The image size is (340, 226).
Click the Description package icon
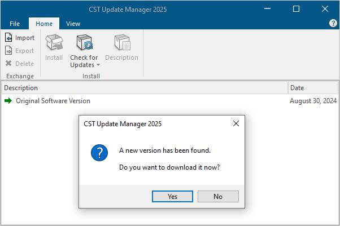point(122,42)
